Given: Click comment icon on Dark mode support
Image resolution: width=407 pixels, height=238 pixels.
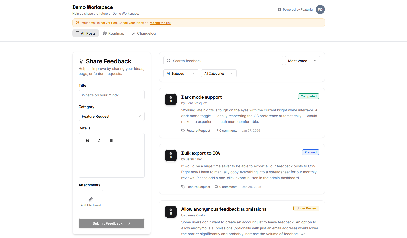Looking at the screenshot, I should click(x=216, y=130).
